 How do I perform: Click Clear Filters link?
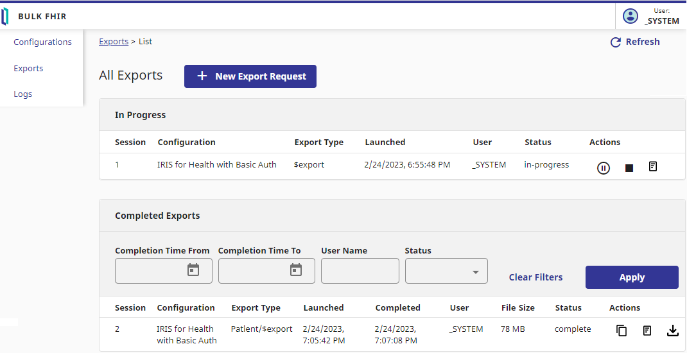[x=536, y=277]
